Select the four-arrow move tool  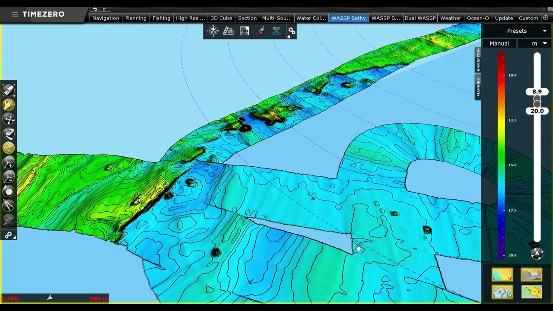(9, 119)
